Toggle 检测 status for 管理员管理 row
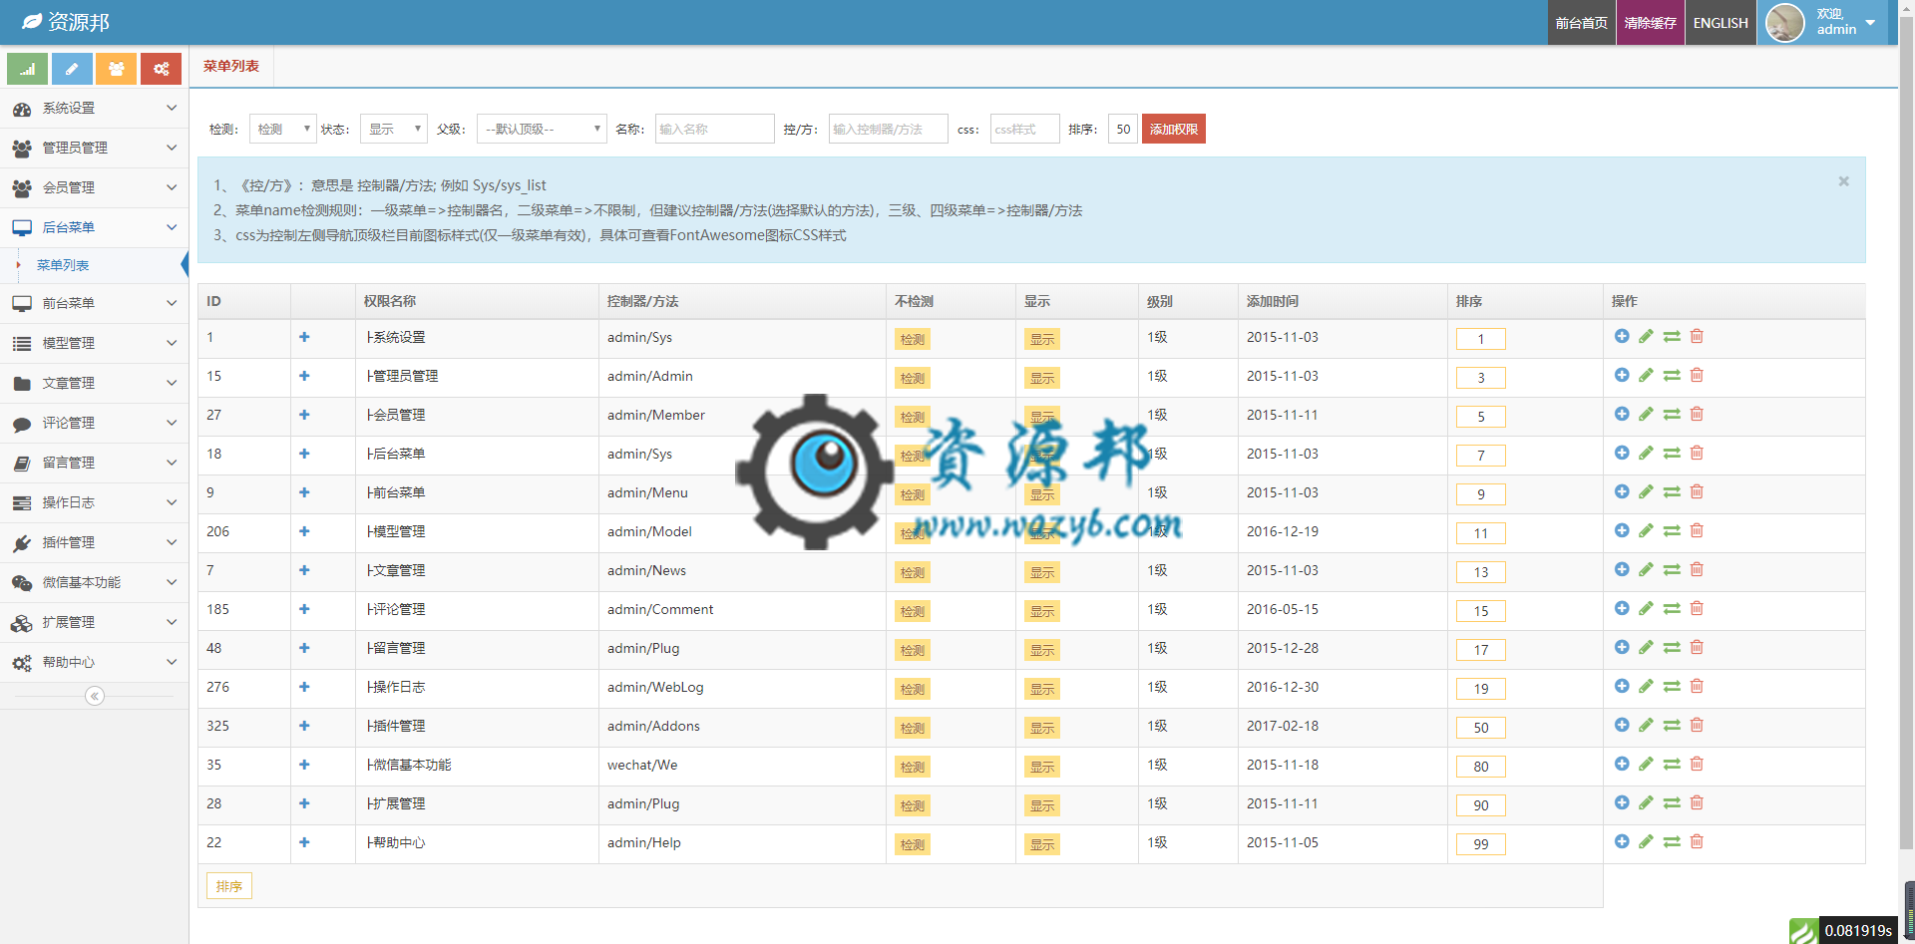Image resolution: width=1915 pixels, height=944 pixels. tap(913, 378)
